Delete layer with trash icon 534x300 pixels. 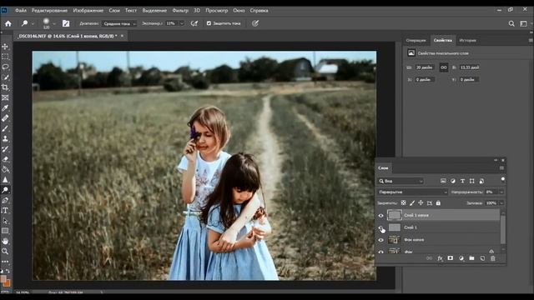click(x=493, y=258)
